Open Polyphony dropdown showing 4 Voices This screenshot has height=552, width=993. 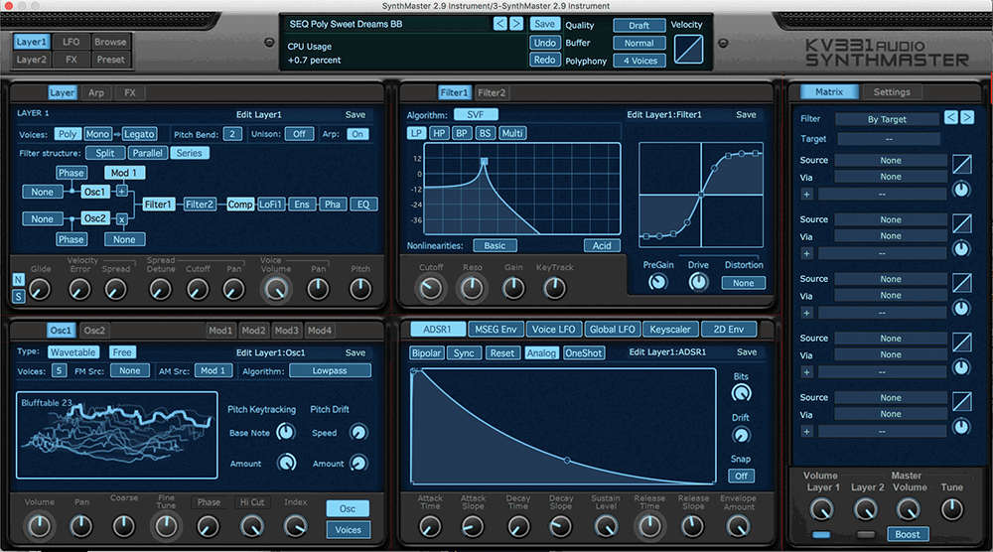click(x=638, y=61)
